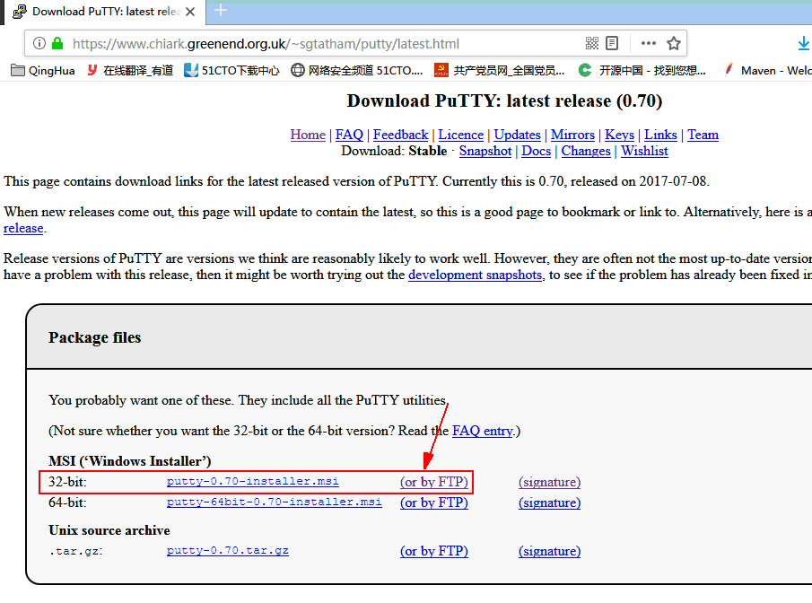Open the Links page link
This screenshot has height=603, width=812.
point(660,135)
